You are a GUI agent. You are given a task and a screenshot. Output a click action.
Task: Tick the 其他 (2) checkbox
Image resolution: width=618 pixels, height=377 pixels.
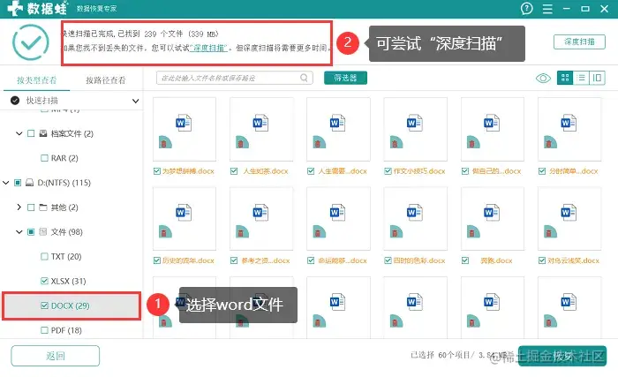click(31, 207)
